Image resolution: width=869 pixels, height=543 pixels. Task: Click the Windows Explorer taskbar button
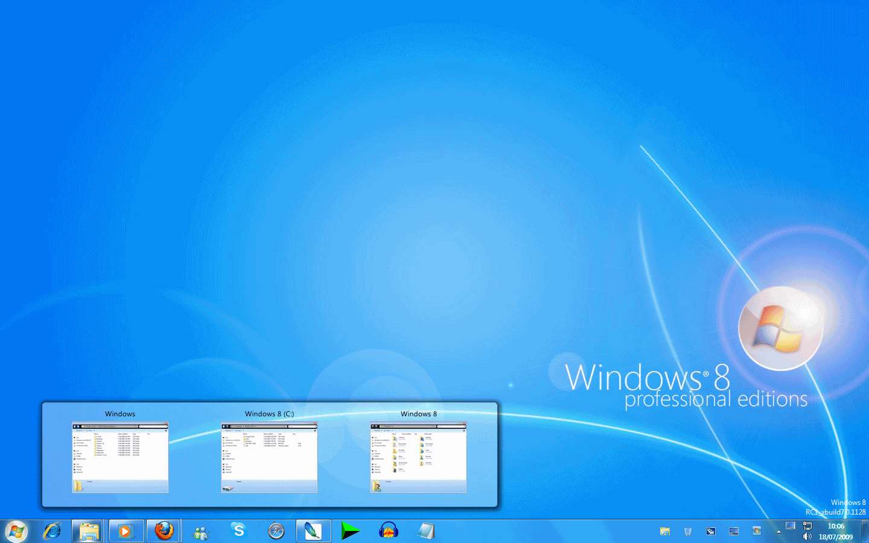tap(89, 531)
